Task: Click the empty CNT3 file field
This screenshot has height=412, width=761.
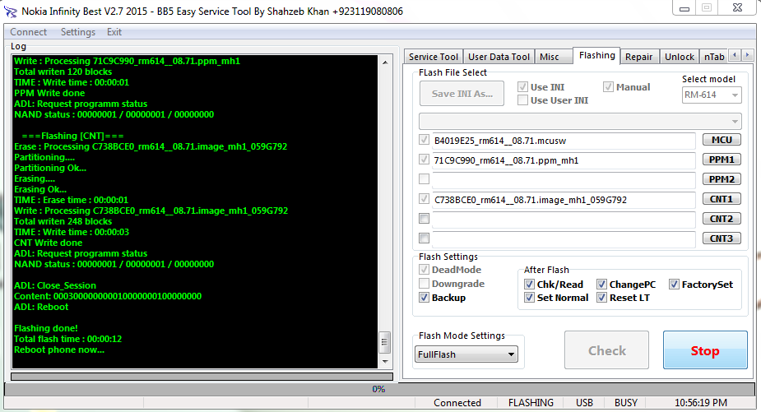Action: pos(564,239)
